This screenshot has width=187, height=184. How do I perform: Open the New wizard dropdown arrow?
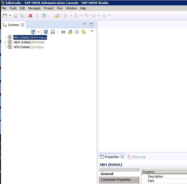(10, 16)
